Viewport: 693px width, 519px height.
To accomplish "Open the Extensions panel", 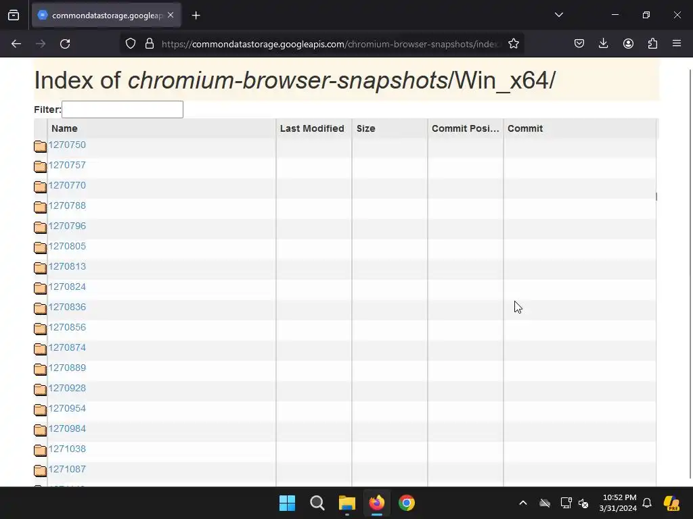I will [652, 43].
